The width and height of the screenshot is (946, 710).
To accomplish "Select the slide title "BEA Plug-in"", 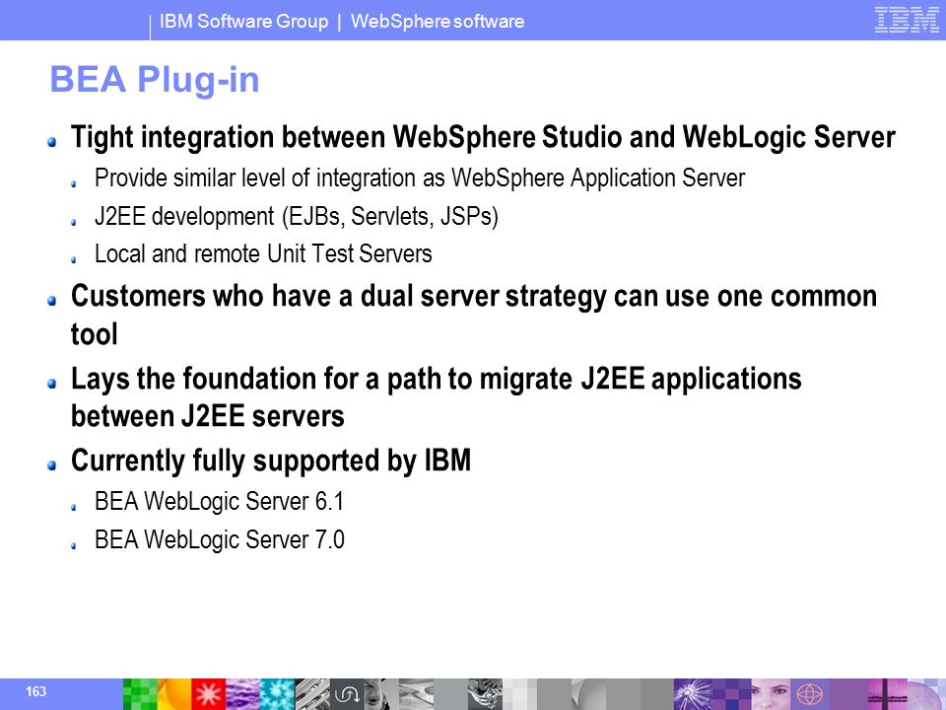I will (155, 79).
